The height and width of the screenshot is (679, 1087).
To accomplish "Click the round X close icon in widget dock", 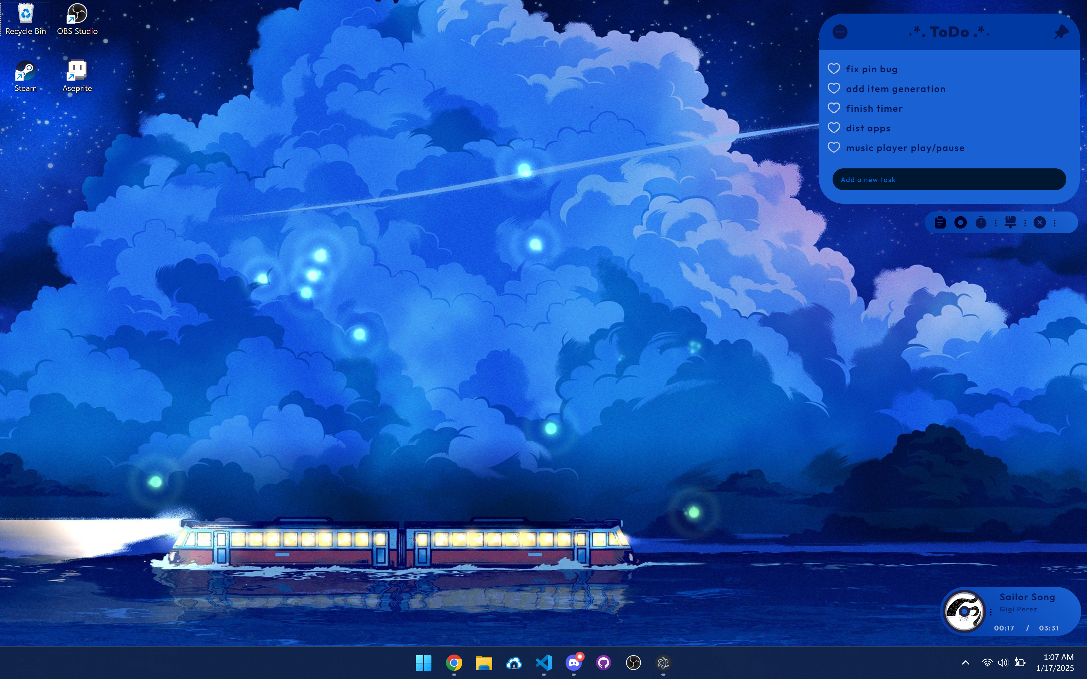I will tap(1040, 222).
